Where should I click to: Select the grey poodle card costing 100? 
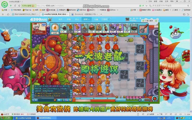(x=127, y=28)
